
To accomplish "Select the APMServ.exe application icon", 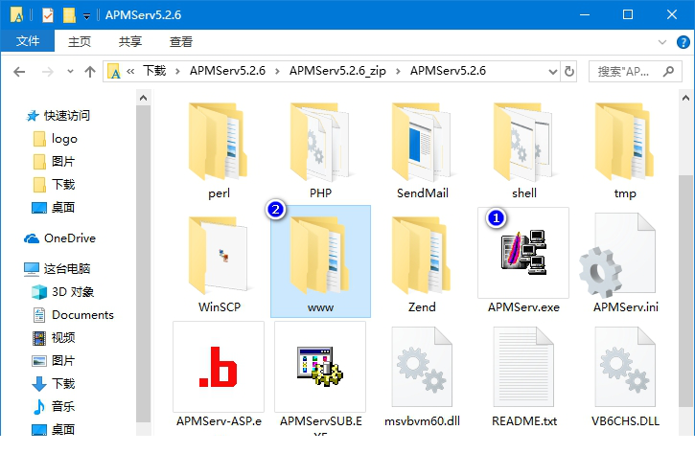I will pyautogui.click(x=523, y=253).
